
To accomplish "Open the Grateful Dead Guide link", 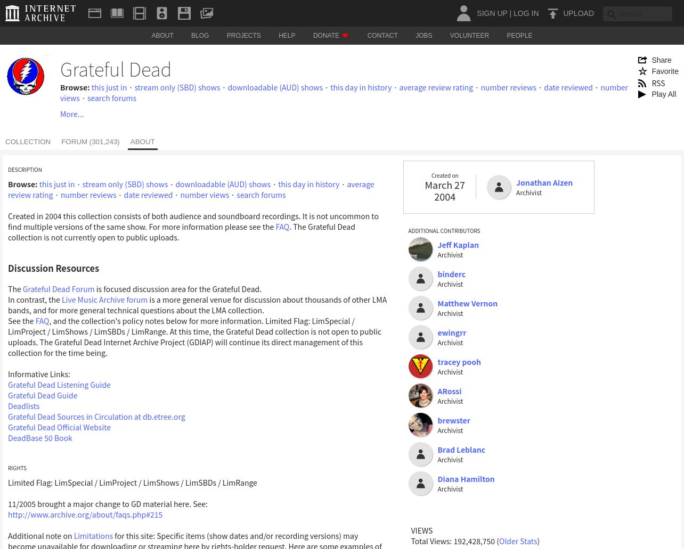I will tap(43, 396).
